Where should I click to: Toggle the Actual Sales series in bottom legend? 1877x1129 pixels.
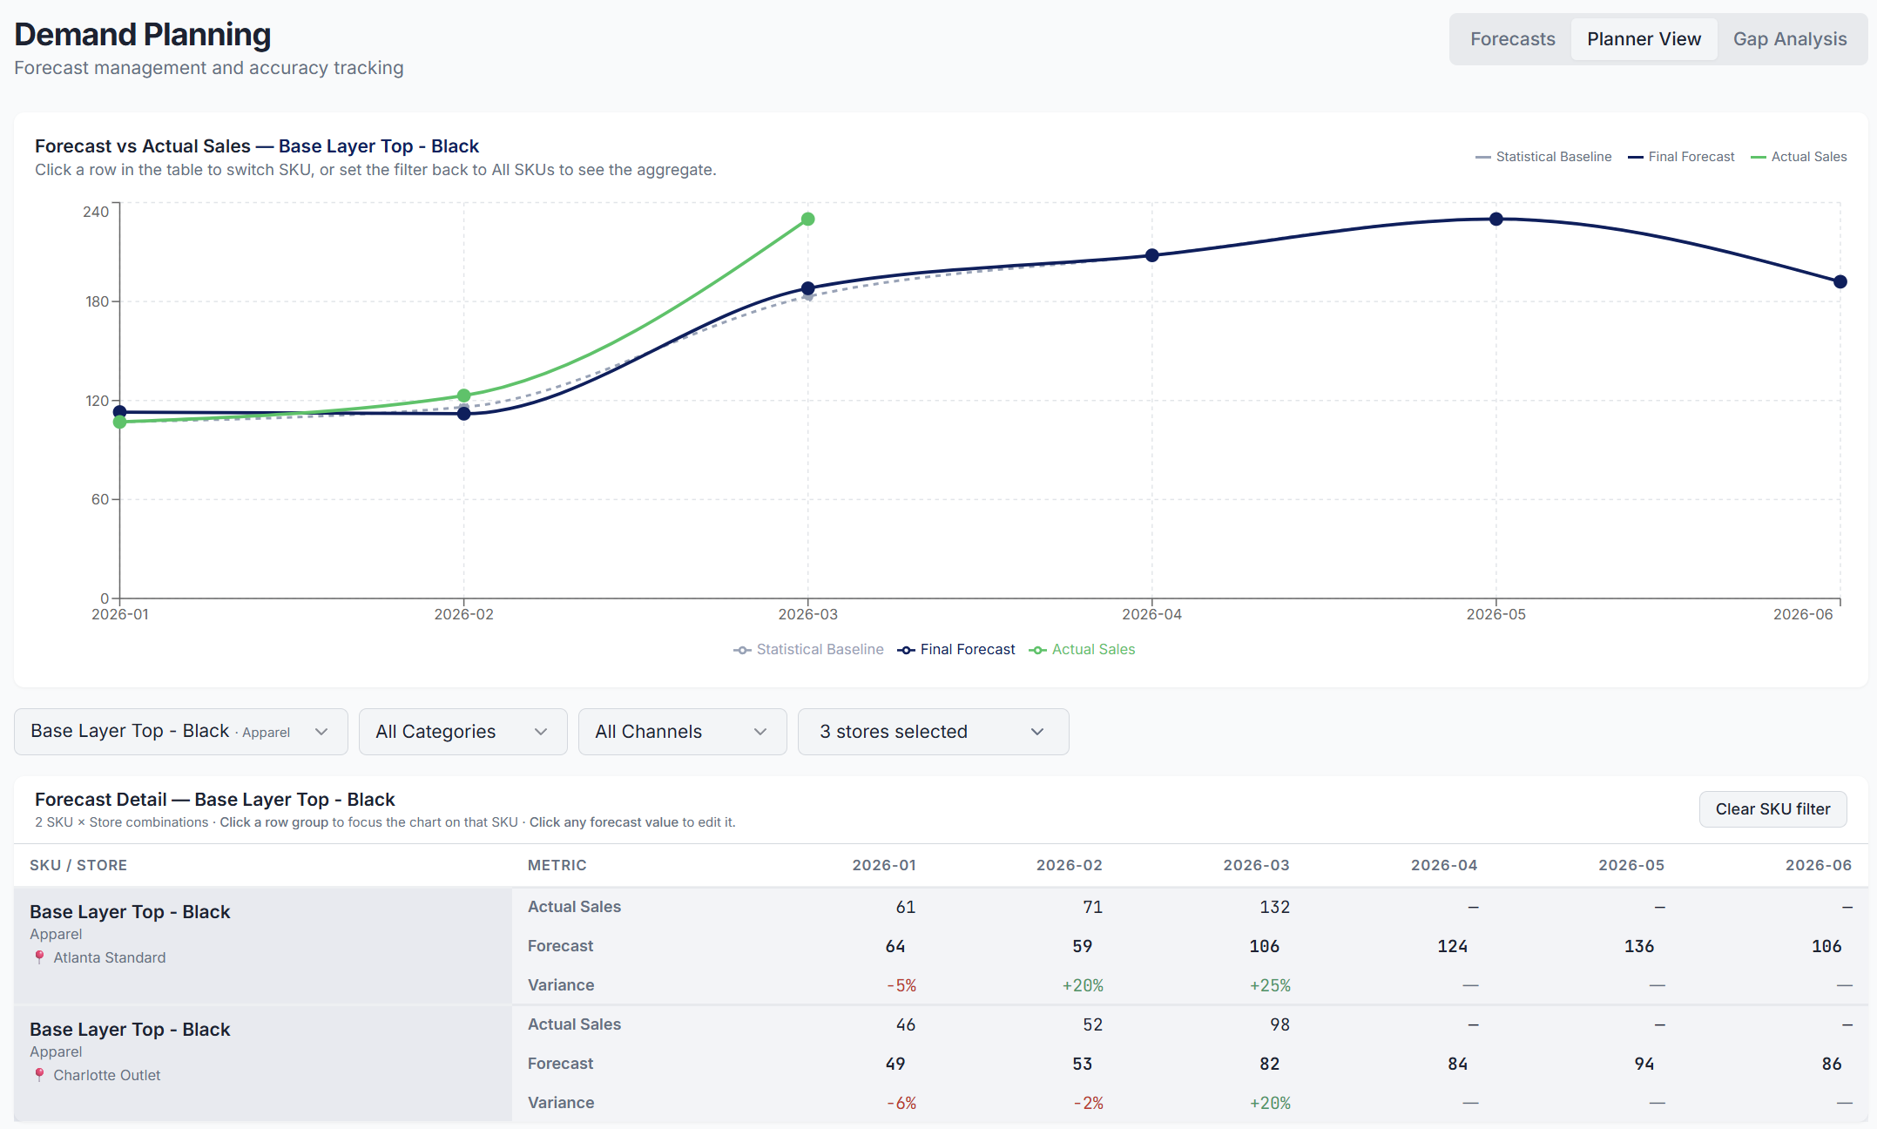(x=1092, y=649)
